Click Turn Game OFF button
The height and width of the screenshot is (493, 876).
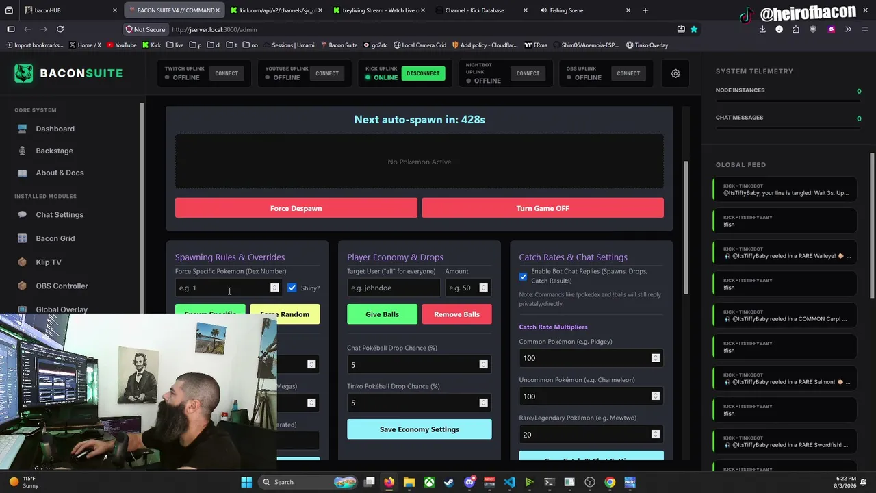(x=543, y=208)
